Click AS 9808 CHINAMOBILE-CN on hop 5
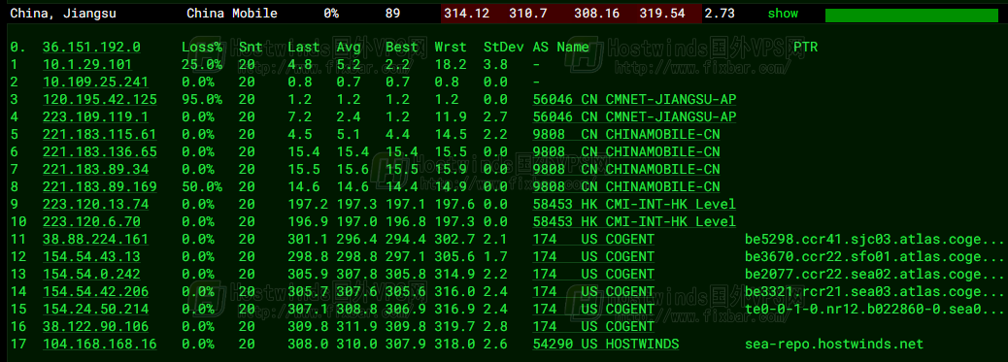This screenshot has height=362, width=1008. tap(626, 134)
